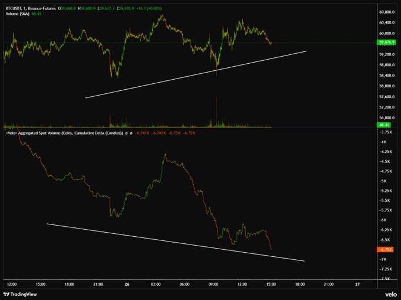Screen dimensions: 401x300
Task: Select the Volume (SMA) indicator legend
Action: click(x=17, y=14)
